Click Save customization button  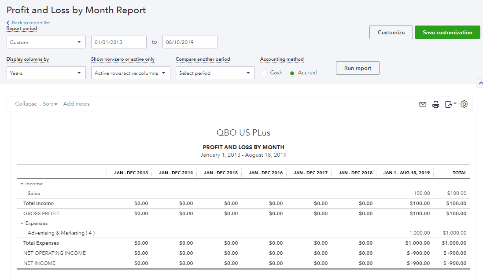447,32
